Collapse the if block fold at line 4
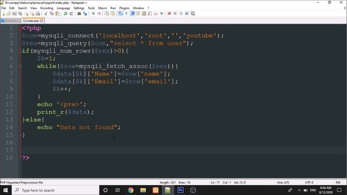 pos(20,51)
